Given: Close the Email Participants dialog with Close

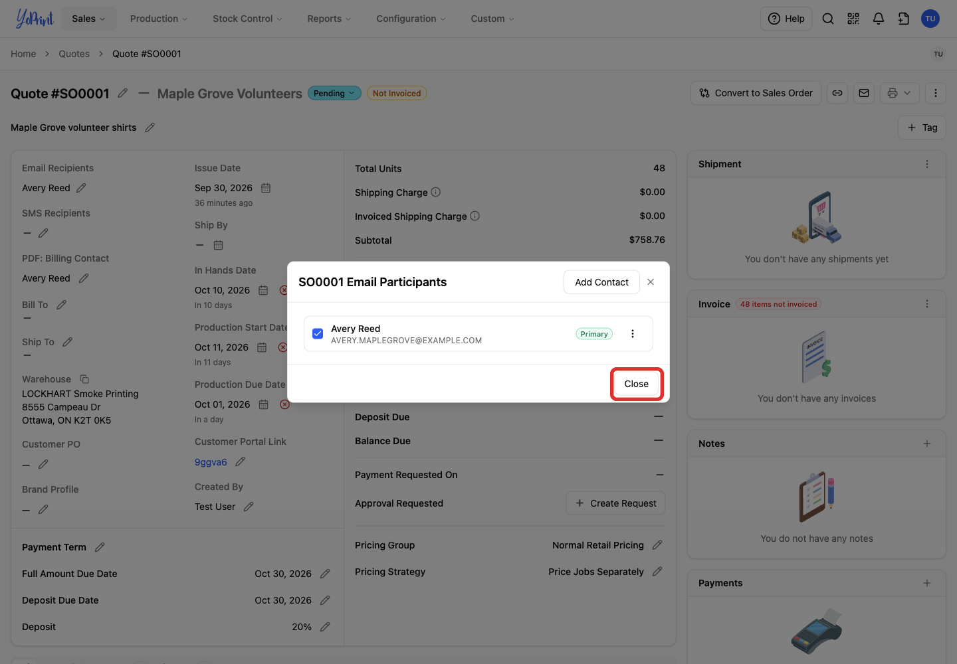Looking at the screenshot, I should click(637, 384).
